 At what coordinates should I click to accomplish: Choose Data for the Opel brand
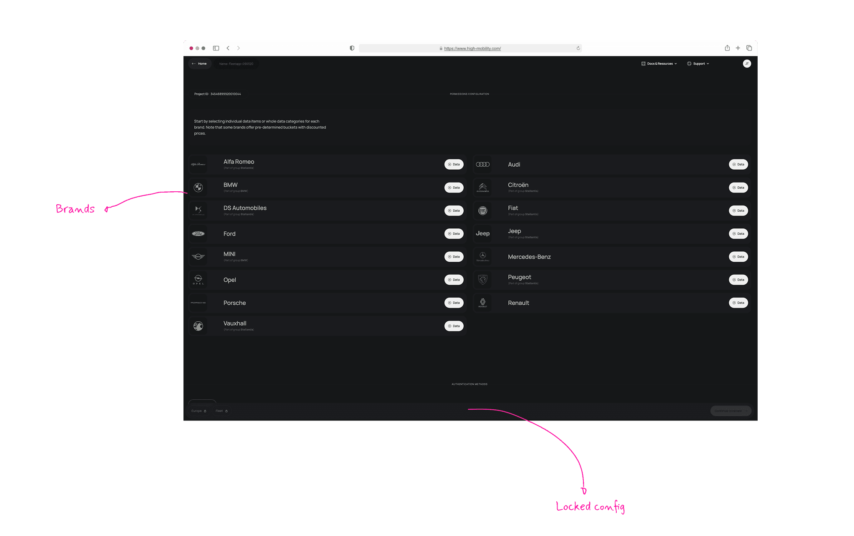click(x=454, y=280)
